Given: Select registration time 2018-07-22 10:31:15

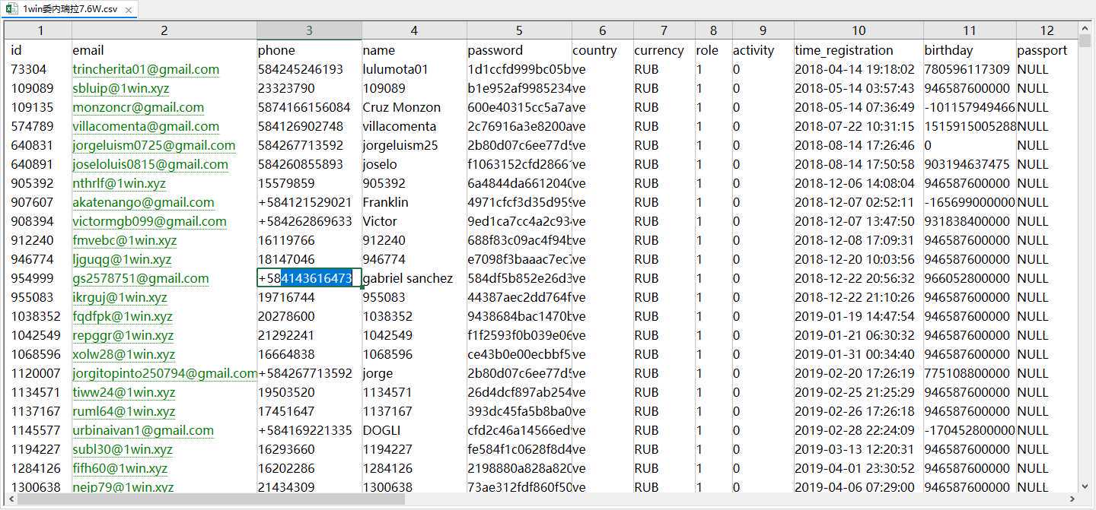Looking at the screenshot, I should [859, 126].
